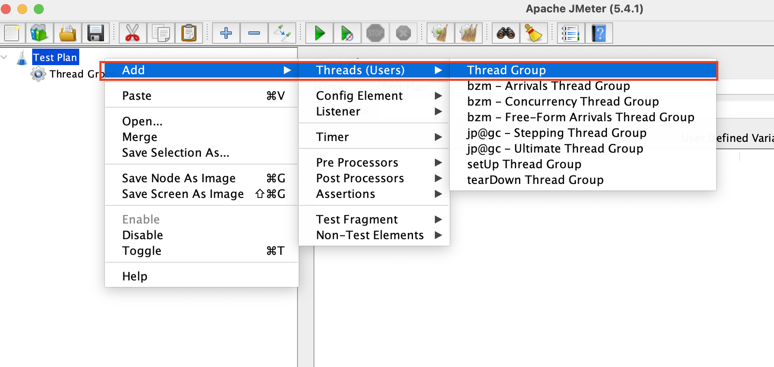Select Test Plan in the tree
The image size is (774, 367).
55,57
